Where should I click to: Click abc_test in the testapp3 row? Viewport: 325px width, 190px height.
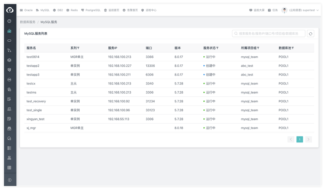(x=247, y=75)
